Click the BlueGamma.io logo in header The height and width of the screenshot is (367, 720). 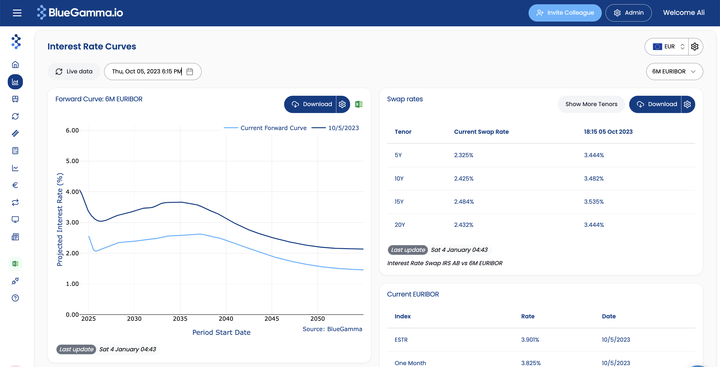pyautogui.click(x=80, y=12)
